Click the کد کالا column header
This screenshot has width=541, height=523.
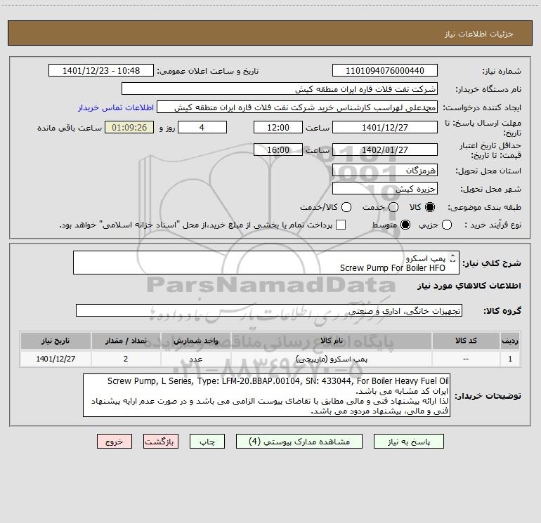point(466,340)
